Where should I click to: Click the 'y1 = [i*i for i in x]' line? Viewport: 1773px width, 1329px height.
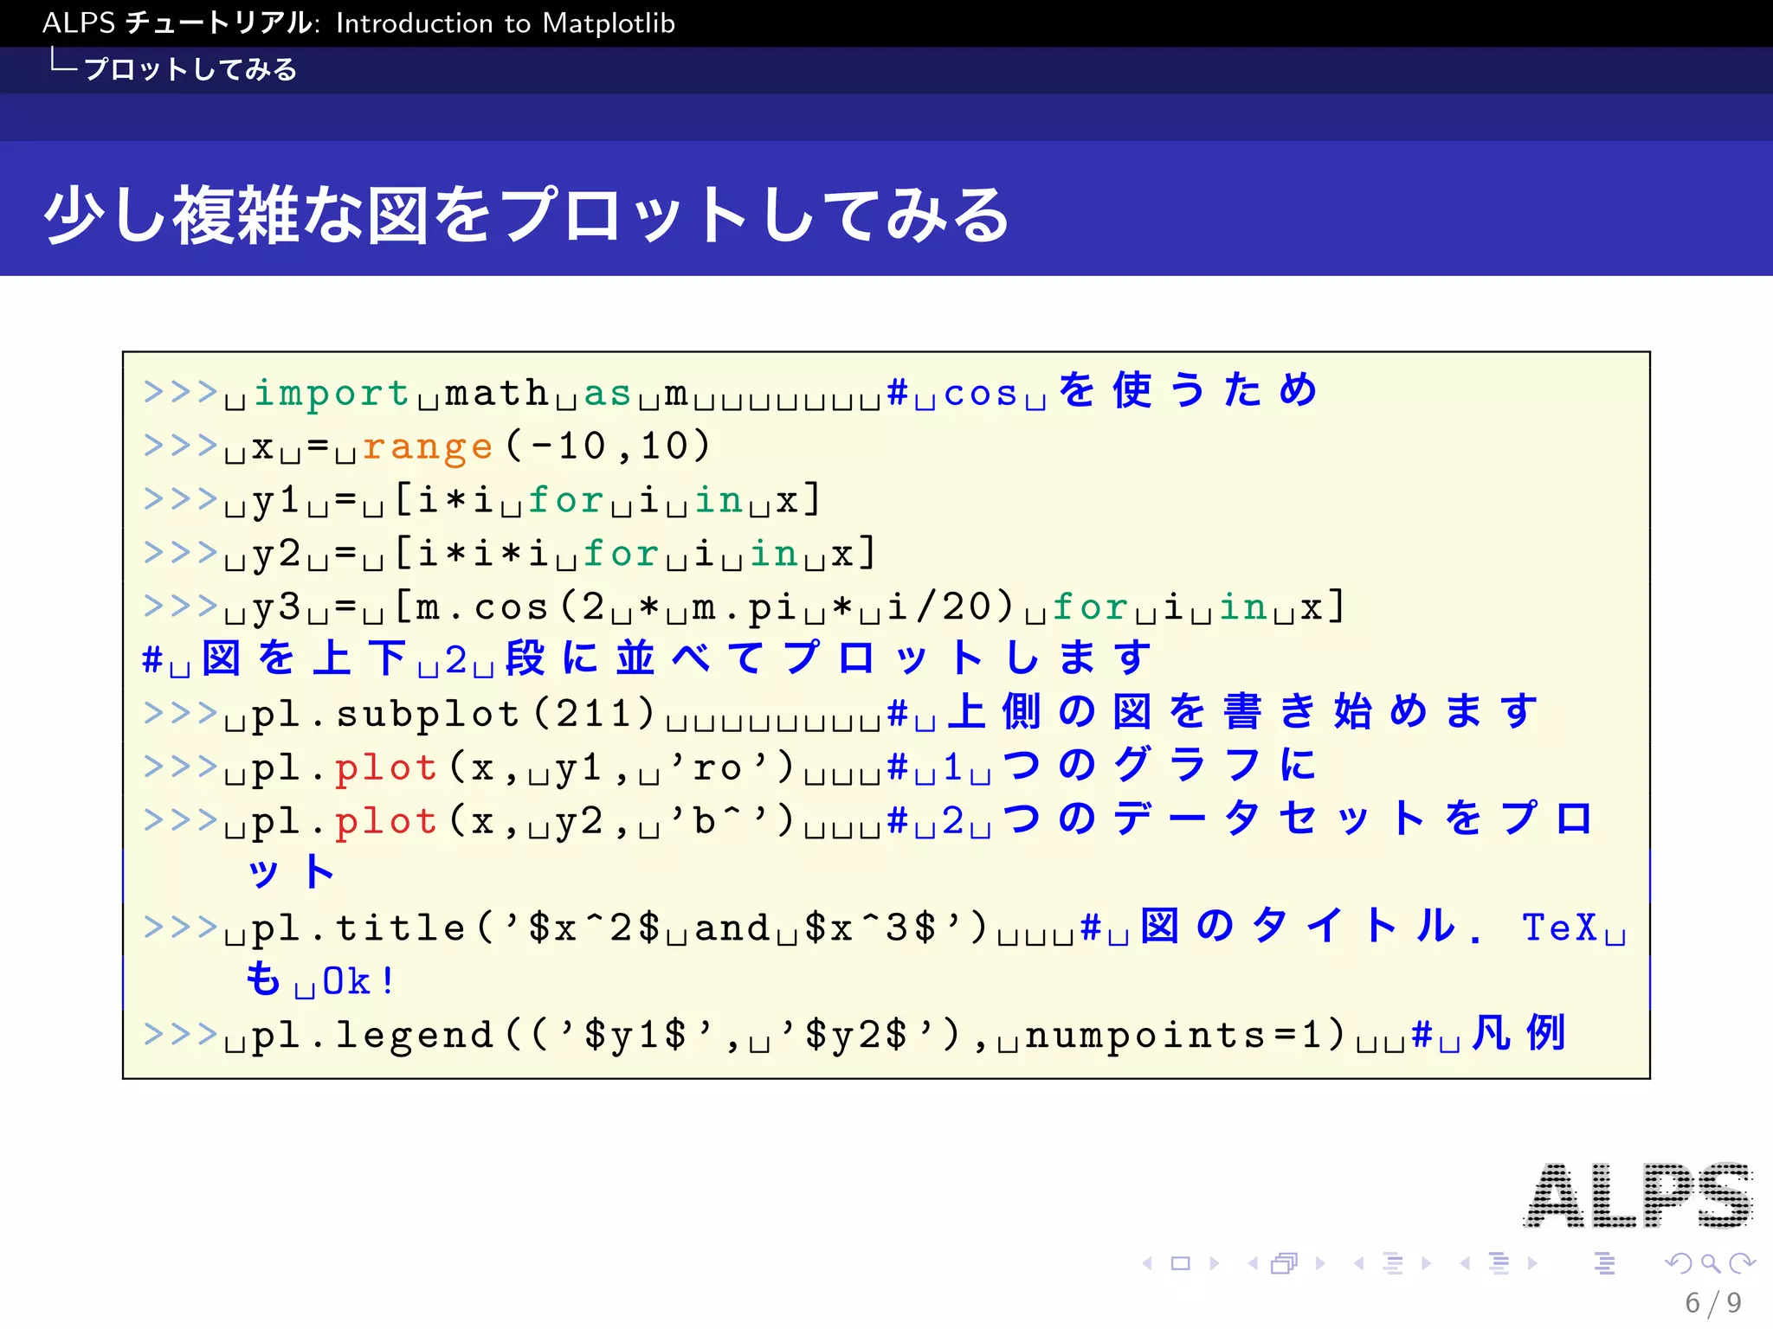(x=482, y=500)
